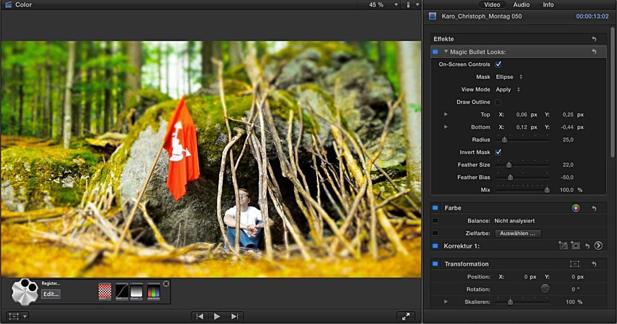Disable the On-Screen Controls checkbox
The image size is (617, 324).
[x=498, y=64]
